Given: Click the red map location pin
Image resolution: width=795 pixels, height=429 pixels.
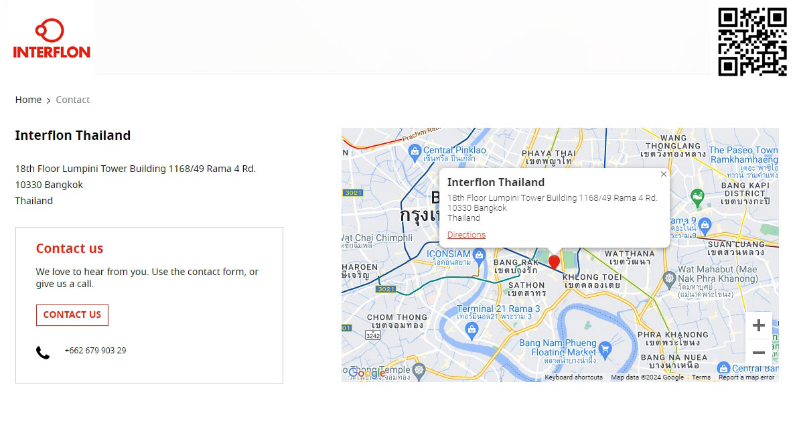Looking at the screenshot, I should pyautogui.click(x=554, y=262).
